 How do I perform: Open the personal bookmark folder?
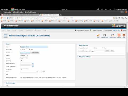[x=62, y=21]
